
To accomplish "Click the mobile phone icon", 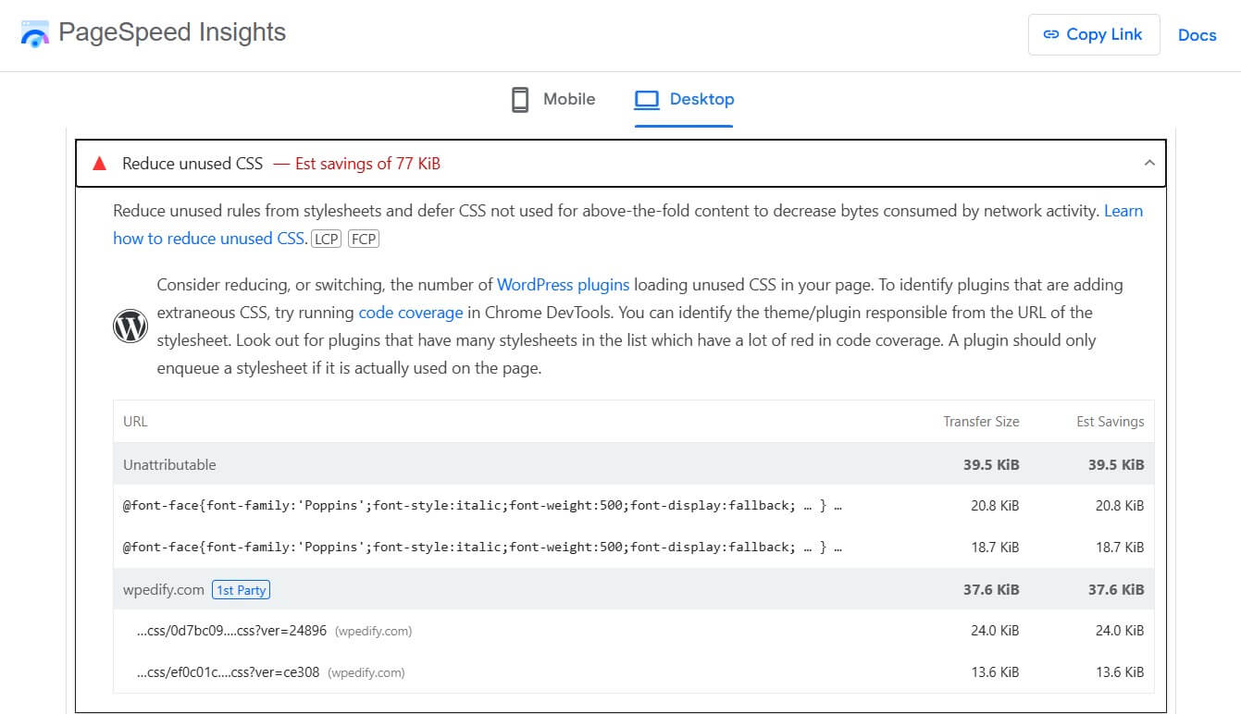I will [x=520, y=99].
